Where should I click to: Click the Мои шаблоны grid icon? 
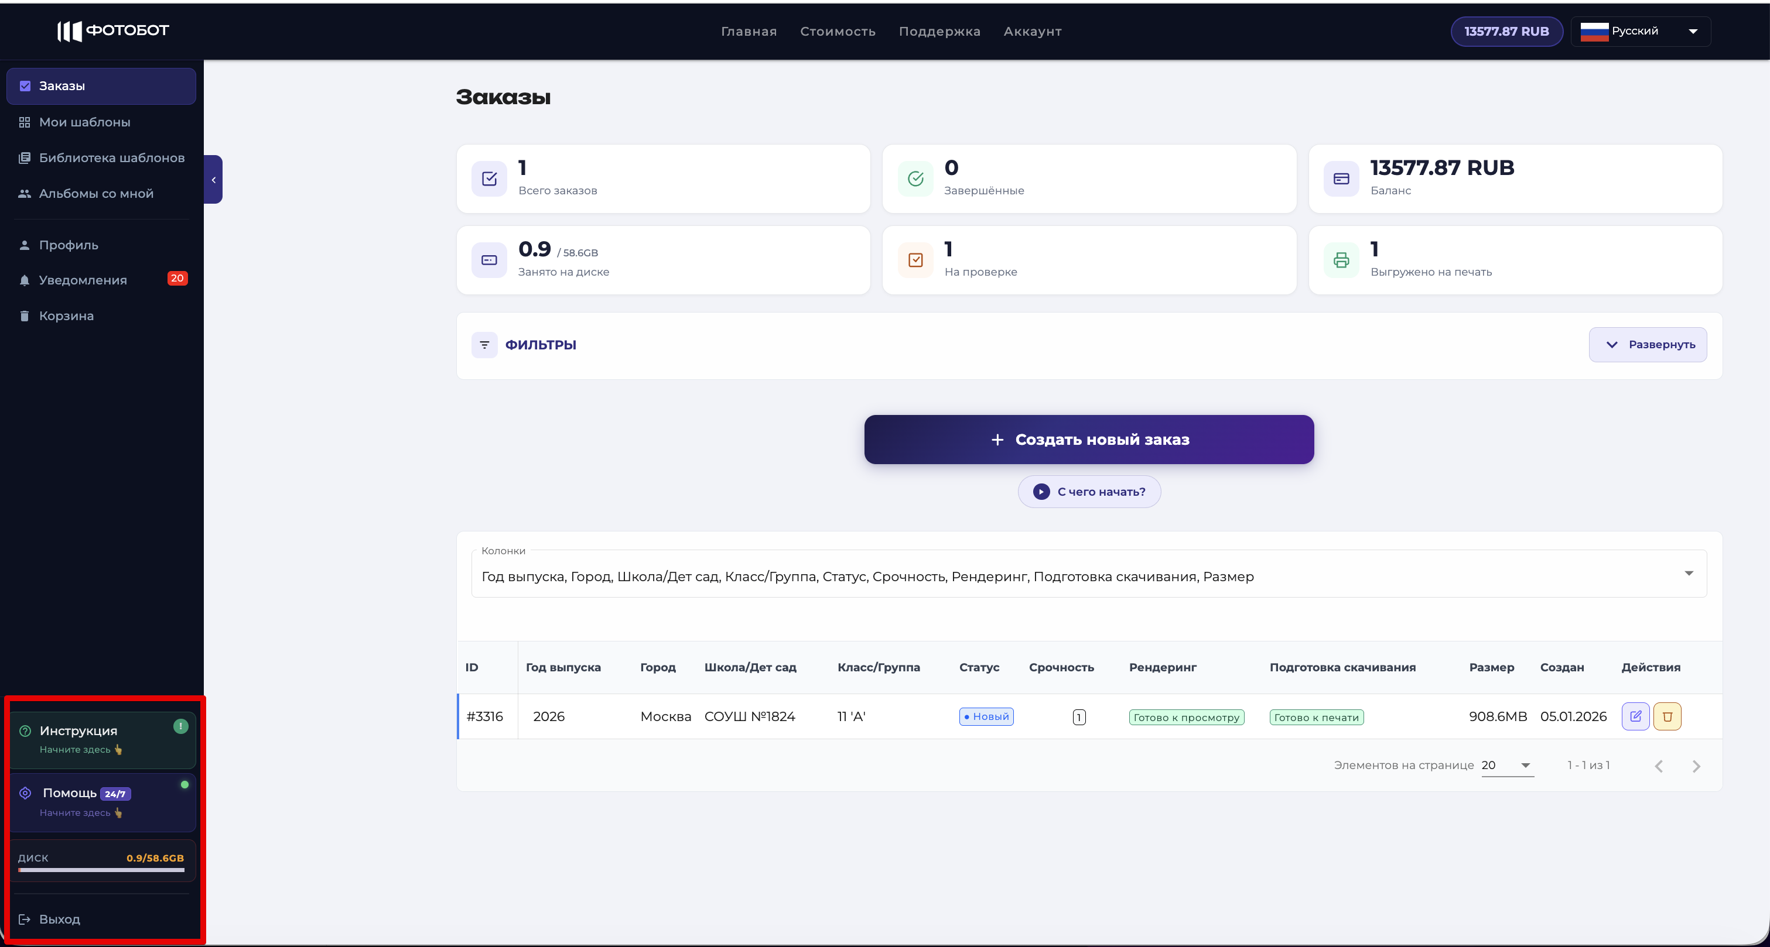[25, 122]
